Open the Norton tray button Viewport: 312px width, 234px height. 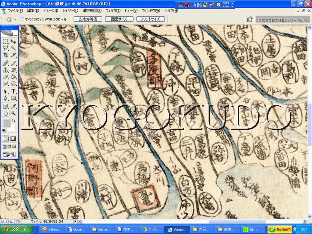(x=279, y=229)
